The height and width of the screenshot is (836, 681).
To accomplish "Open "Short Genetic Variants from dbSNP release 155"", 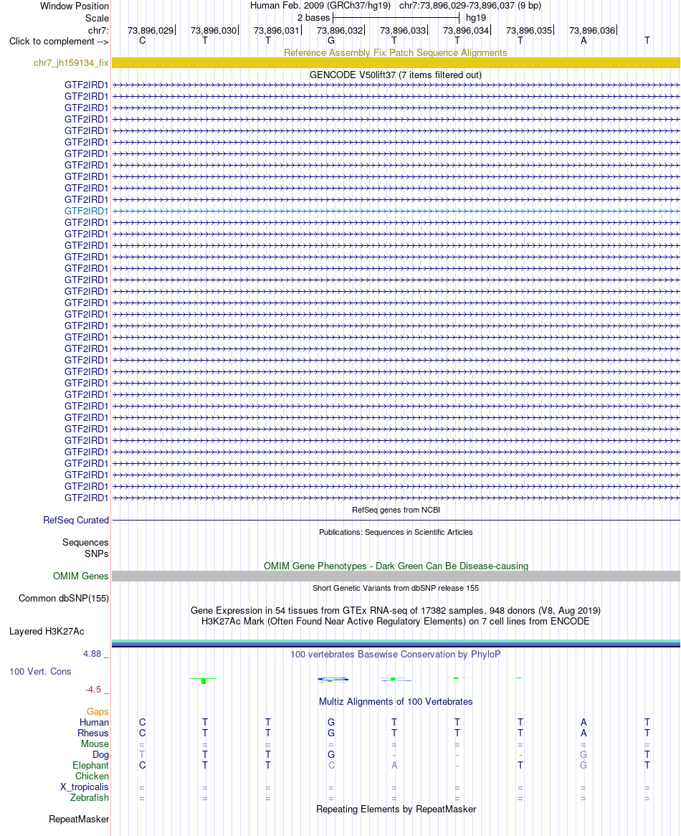I will pos(396,588).
